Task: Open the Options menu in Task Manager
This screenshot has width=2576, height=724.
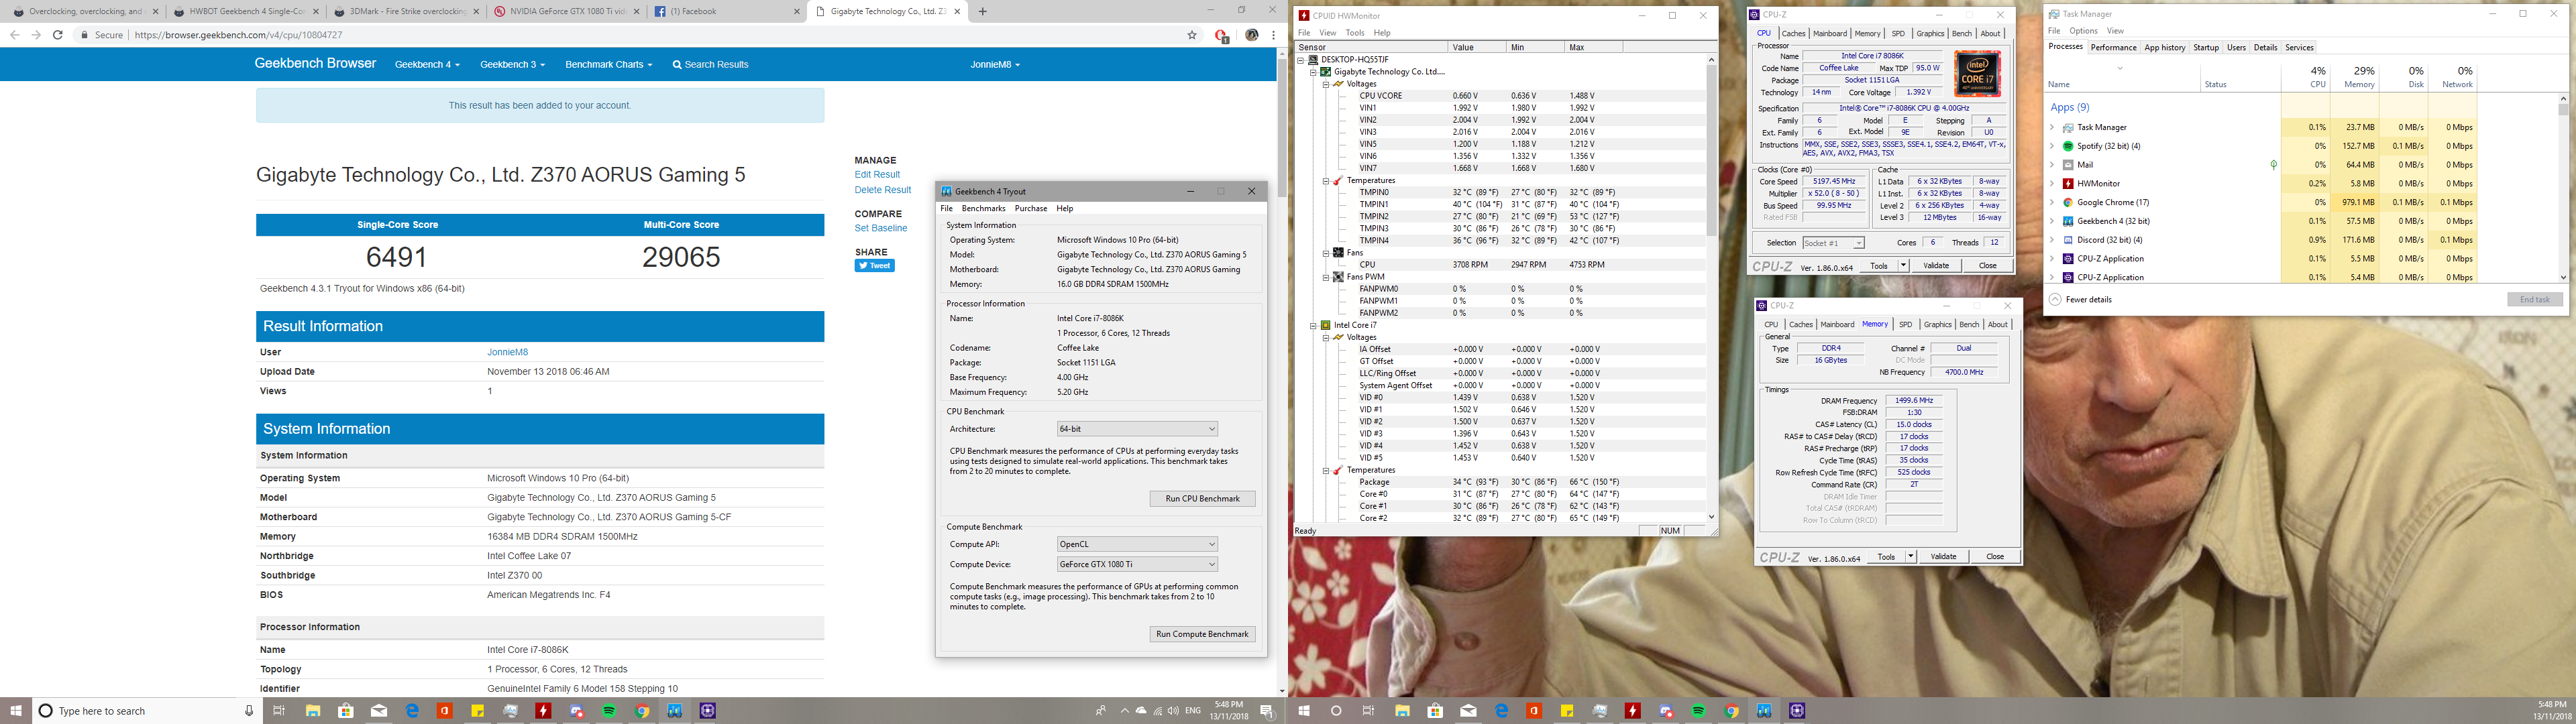Action: click(x=2083, y=31)
